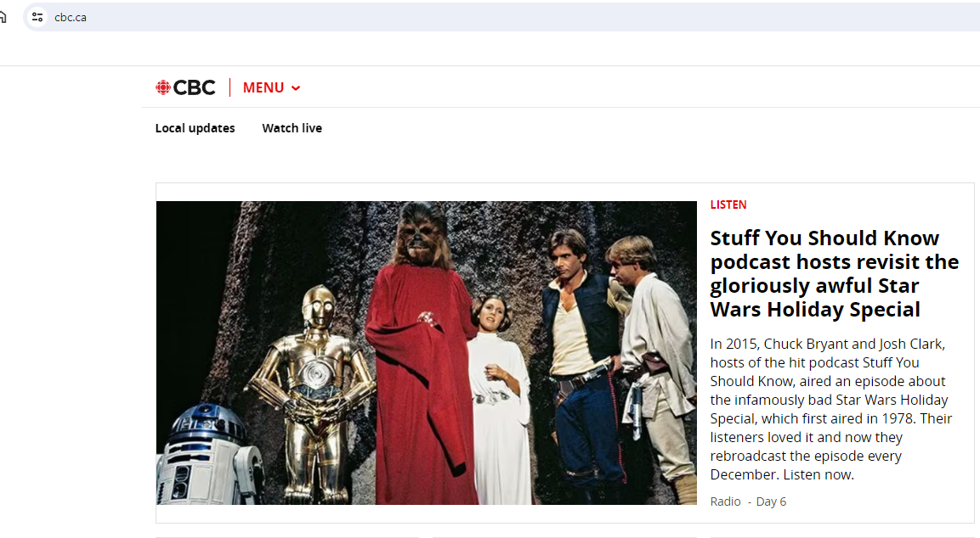Open the Star Wars Holiday Special photo
This screenshot has height=538, width=980.
[426, 352]
